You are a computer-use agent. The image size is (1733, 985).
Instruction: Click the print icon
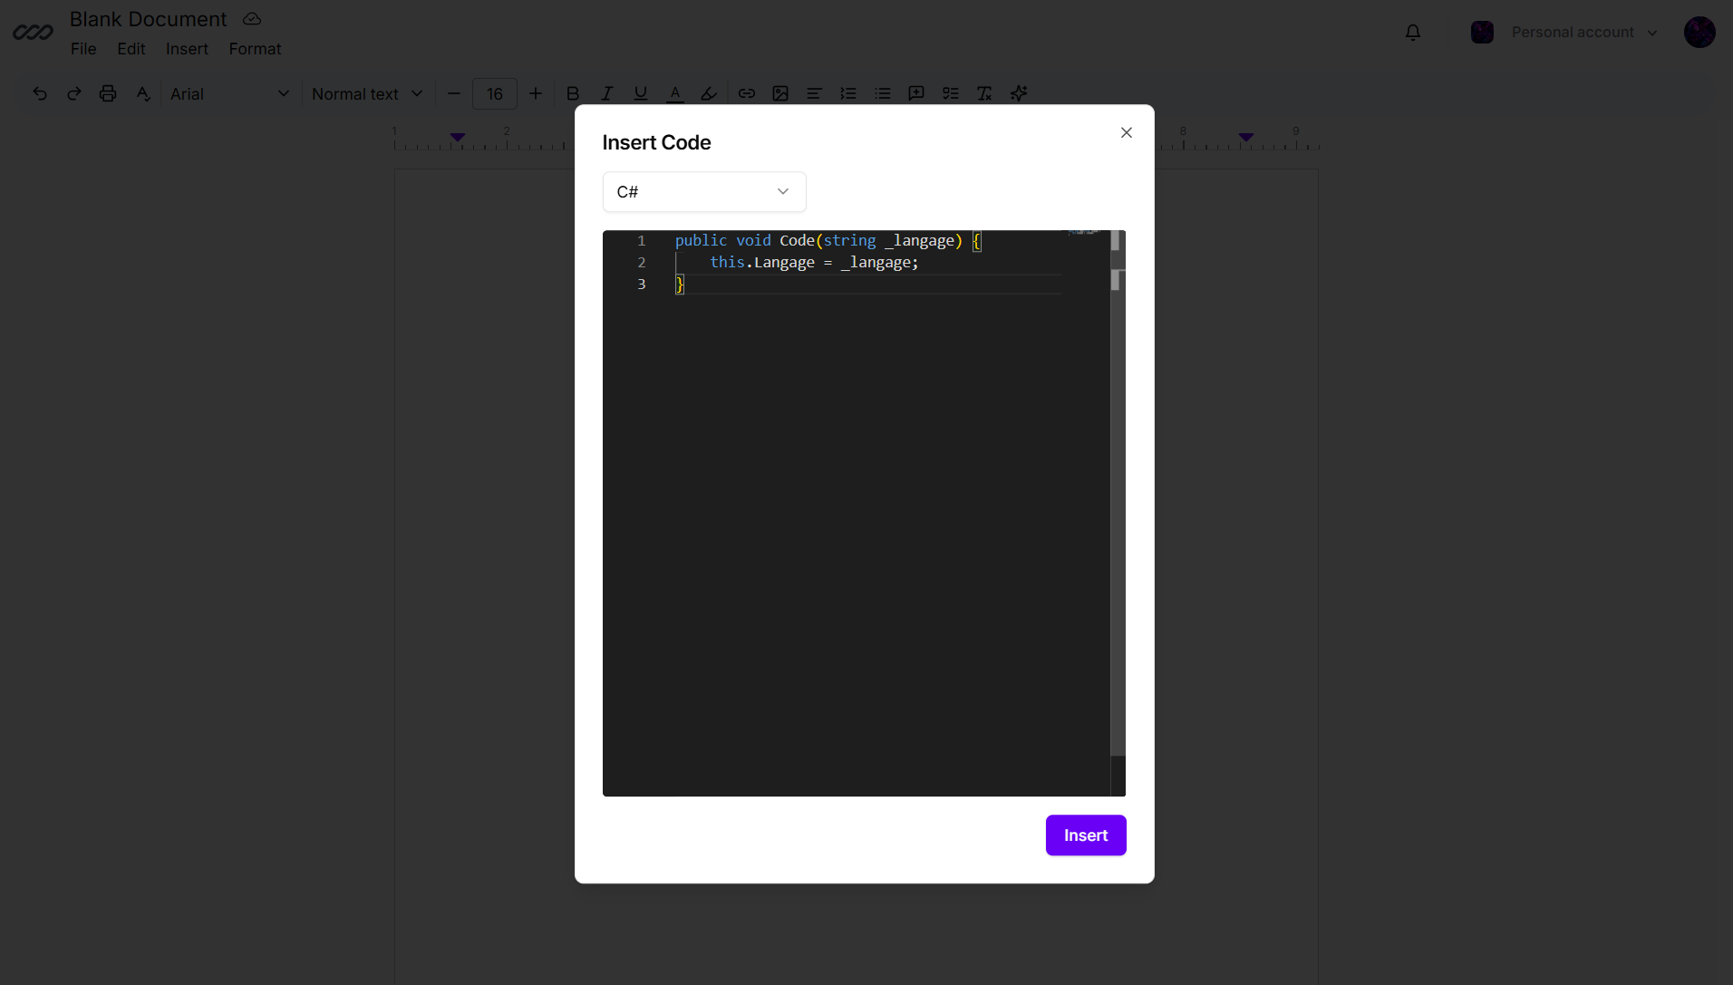pos(108,93)
